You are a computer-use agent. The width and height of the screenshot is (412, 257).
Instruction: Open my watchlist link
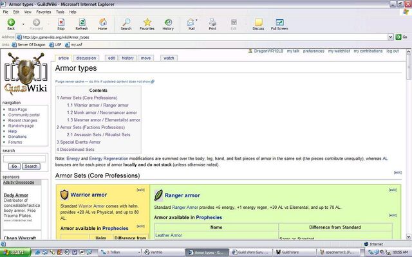click(339, 51)
